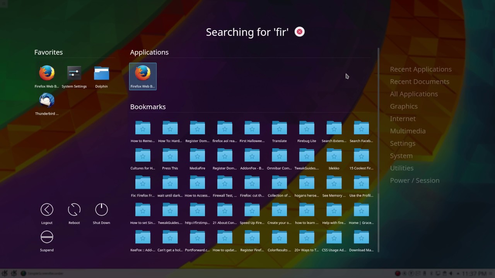The image size is (495, 278).
Task: Open the 'http://firstimp...' bookmark
Action: (197, 214)
